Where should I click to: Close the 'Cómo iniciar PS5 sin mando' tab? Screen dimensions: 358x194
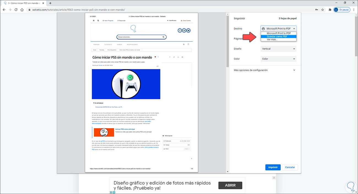pyautogui.click(x=43, y=3)
